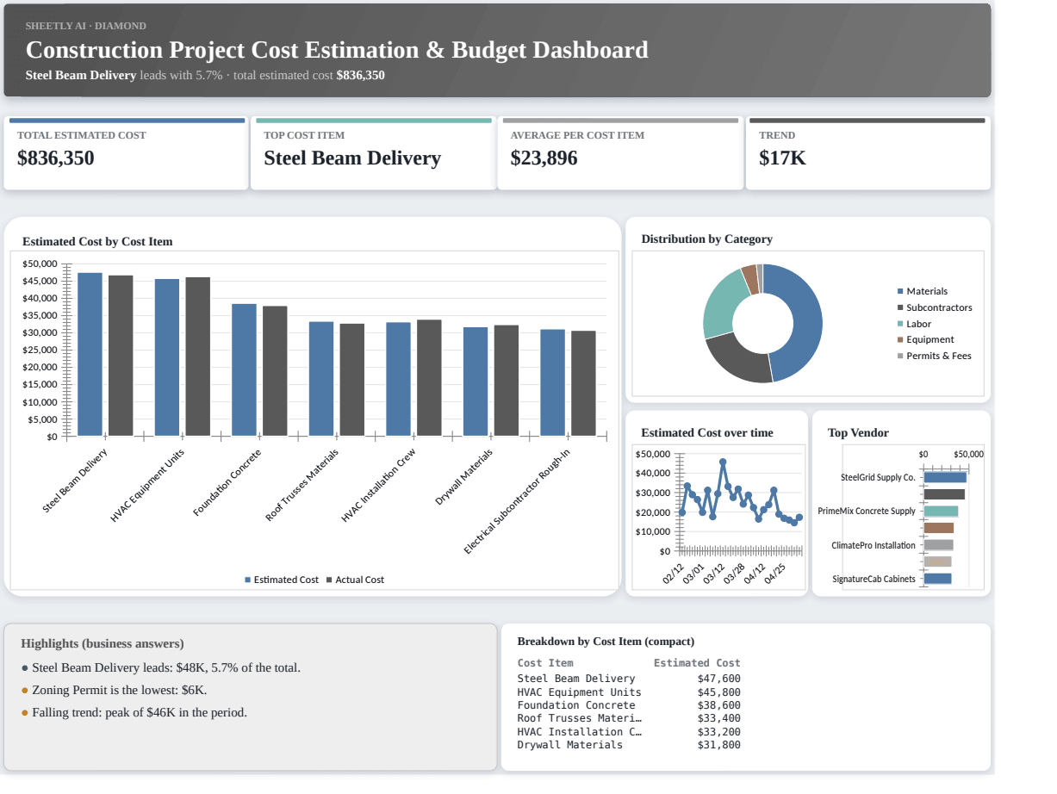The image size is (1057, 794).
Task: Click the Estimated Cost over time title
Action: point(707,433)
